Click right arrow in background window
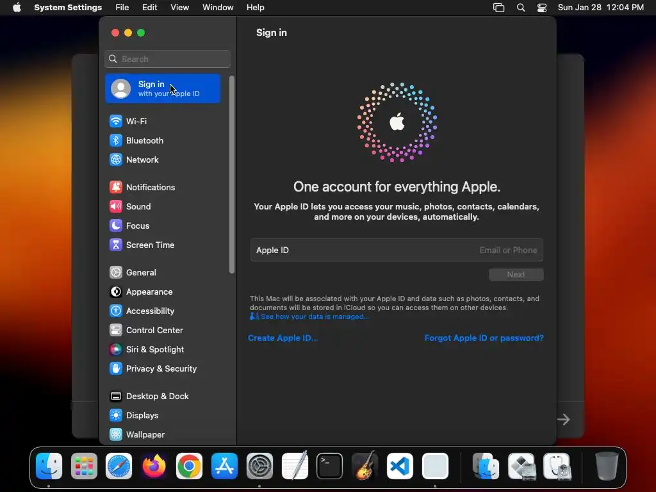 (x=564, y=419)
